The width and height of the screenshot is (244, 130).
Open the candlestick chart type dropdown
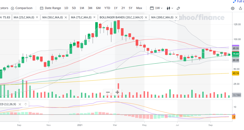coord(170,8)
